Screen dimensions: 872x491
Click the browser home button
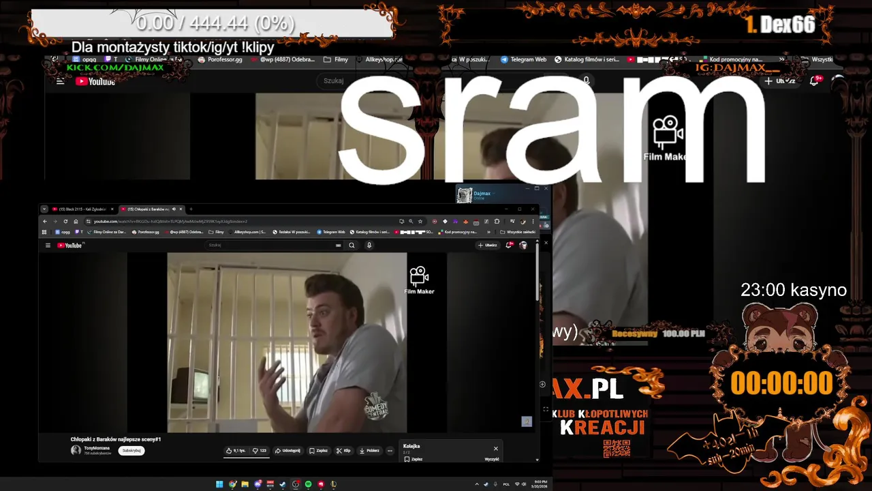(76, 221)
